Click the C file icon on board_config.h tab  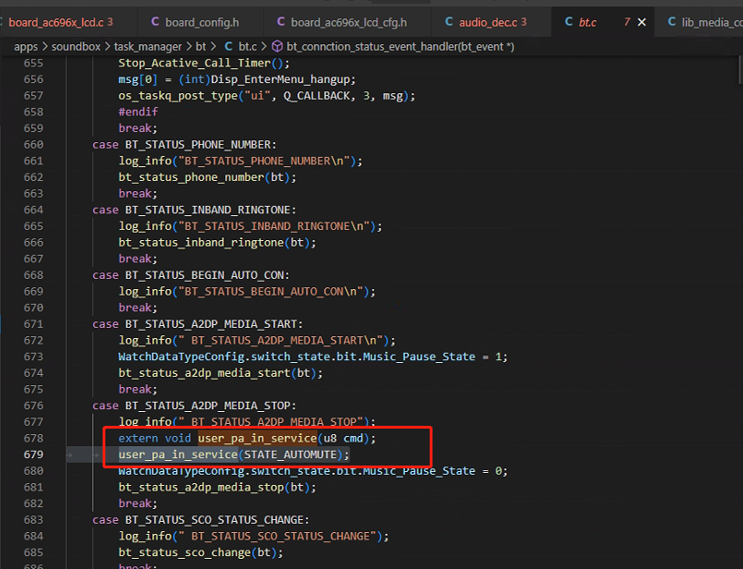tap(155, 22)
